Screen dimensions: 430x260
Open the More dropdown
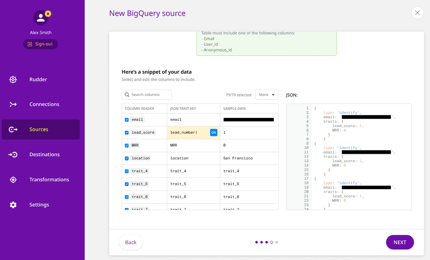click(x=267, y=95)
